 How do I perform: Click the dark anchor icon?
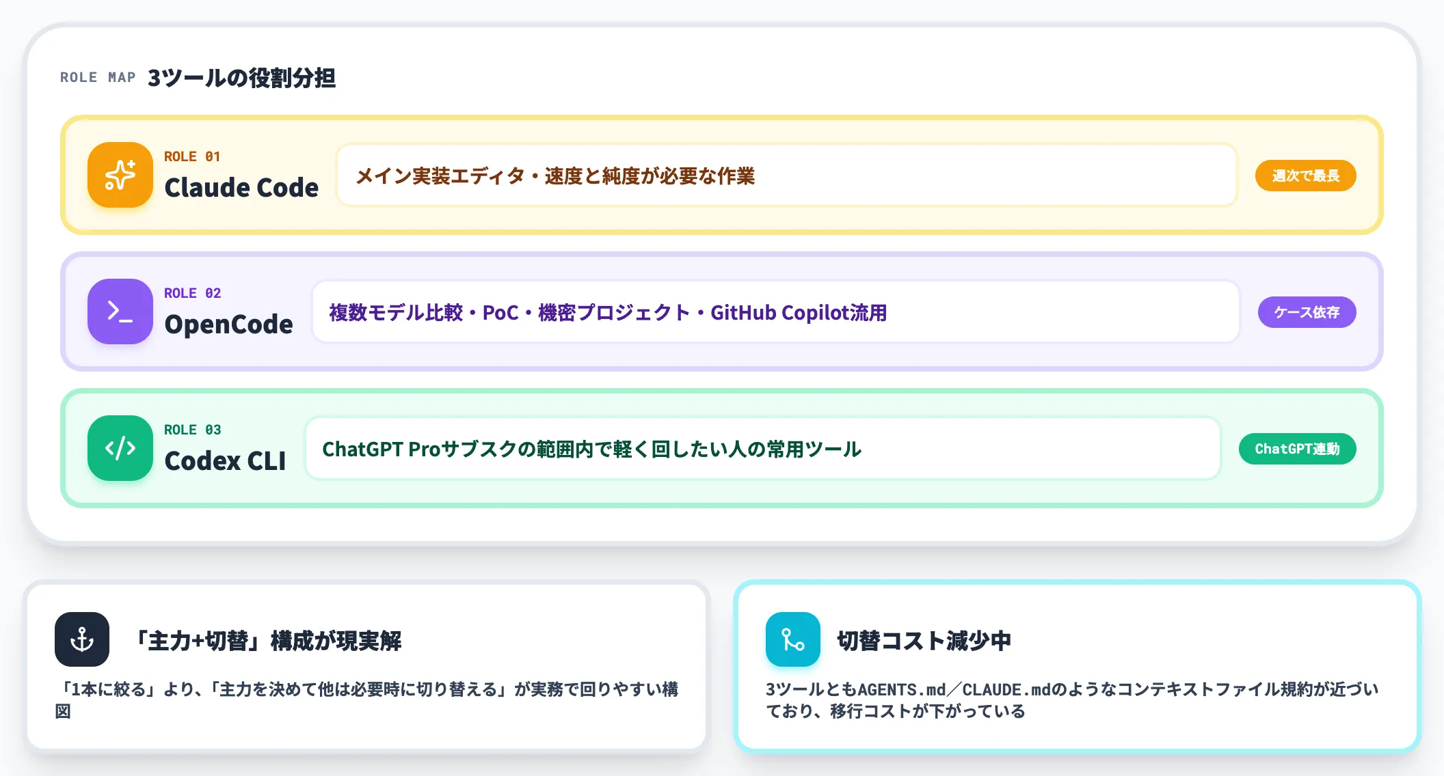[x=82, y=639]
